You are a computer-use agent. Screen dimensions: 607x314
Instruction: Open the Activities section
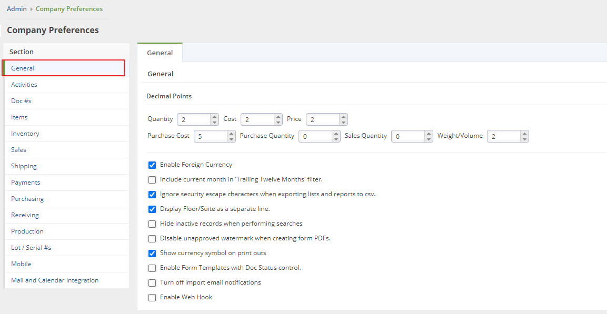66,85
